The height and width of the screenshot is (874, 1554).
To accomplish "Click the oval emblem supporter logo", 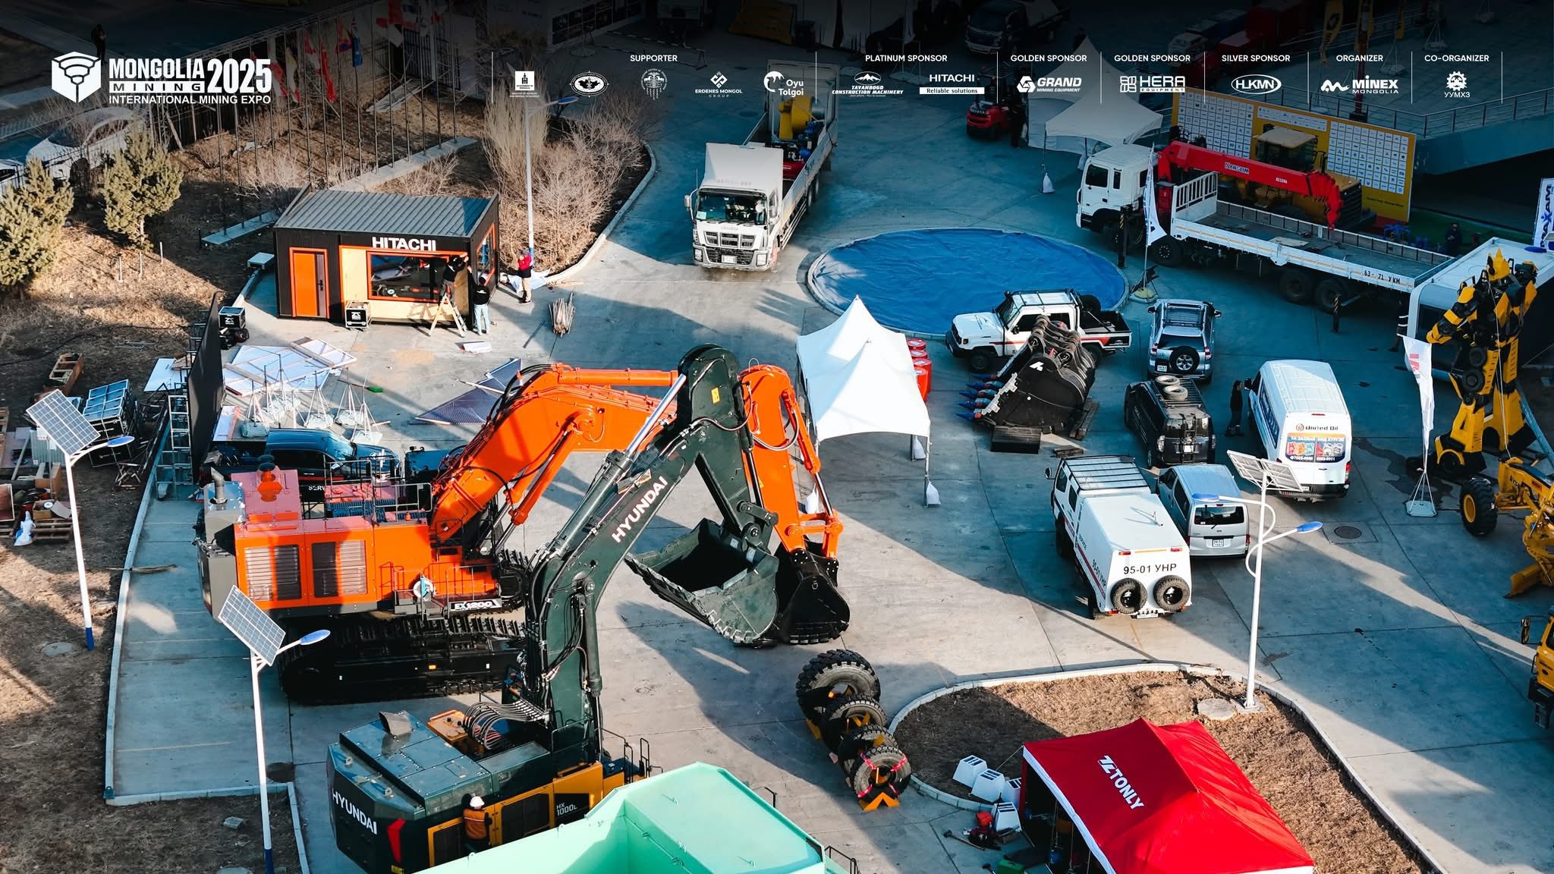I will point(588,83).
